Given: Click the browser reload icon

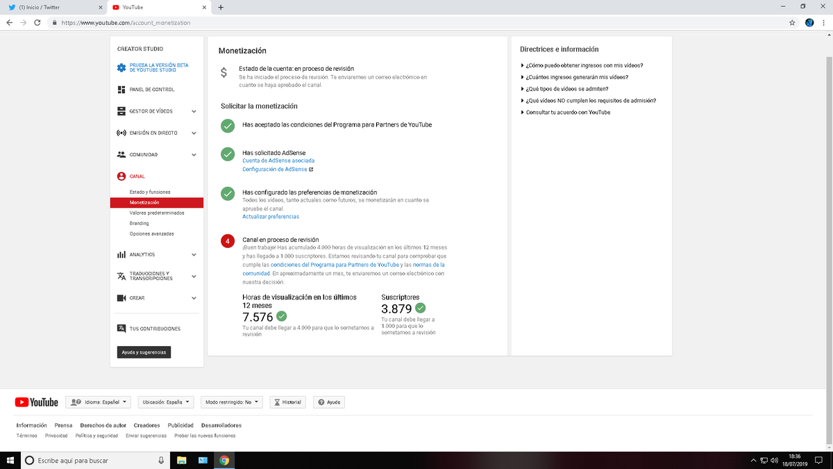Looking at the screenshot, I should (39, 22).
